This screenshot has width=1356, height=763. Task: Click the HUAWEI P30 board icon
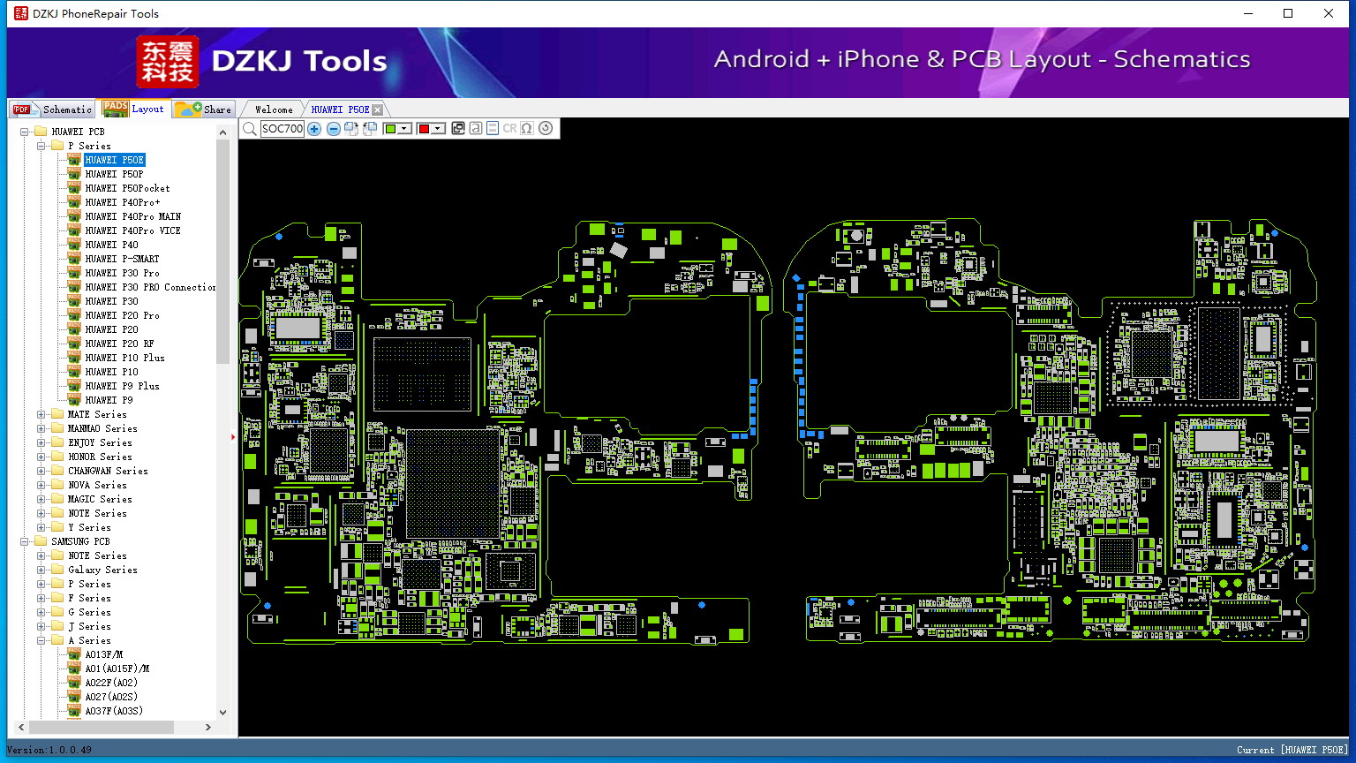coord(74,301)
